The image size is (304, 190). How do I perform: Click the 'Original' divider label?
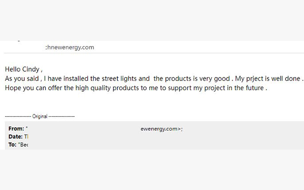tap(40, 116)
